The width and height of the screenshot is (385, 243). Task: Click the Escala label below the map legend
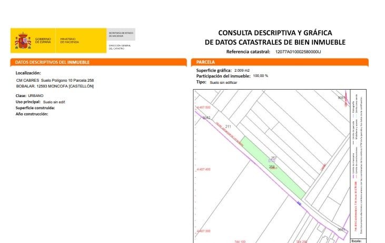(x=356, y=241)
